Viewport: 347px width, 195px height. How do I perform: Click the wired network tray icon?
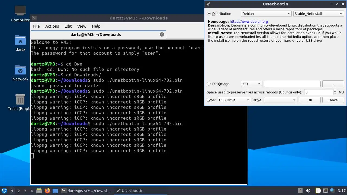326,191
